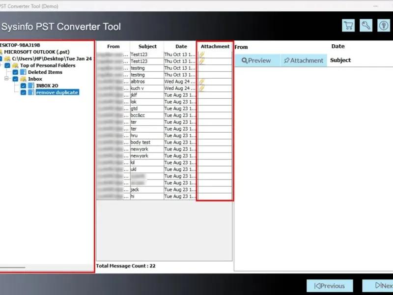Select the INBOX 20 folder
The height and width of the screenshot is (295, 393).
point(47,86)
